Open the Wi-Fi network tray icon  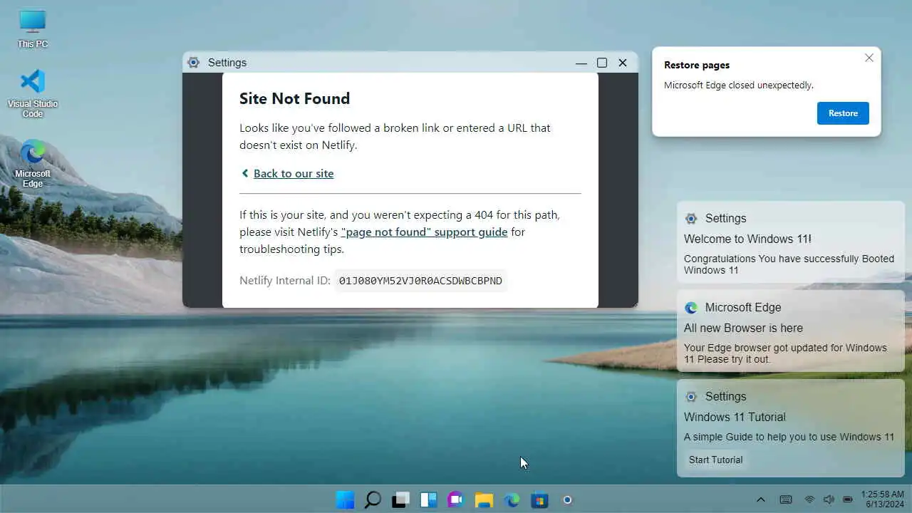(x=809, y=499)
